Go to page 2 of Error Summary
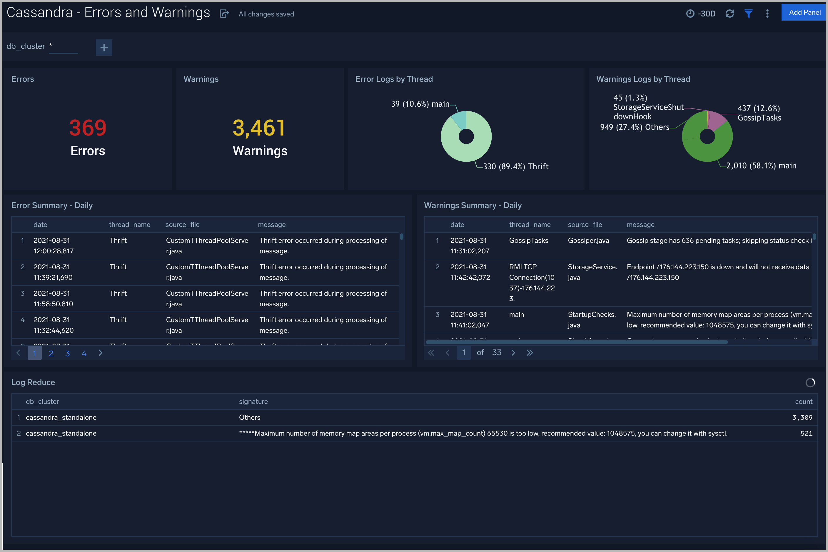 pyautogui.click(x=51, y=352)
